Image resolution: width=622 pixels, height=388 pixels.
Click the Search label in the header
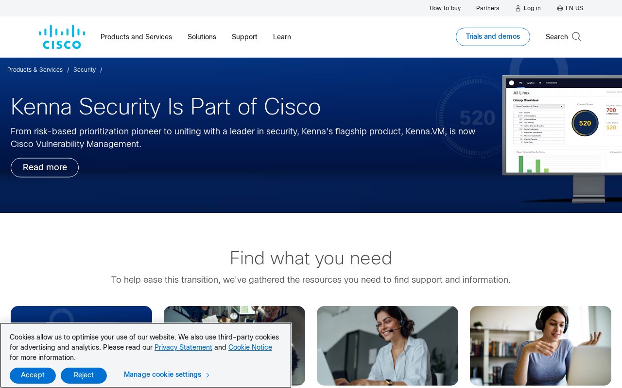pyautogui.click(x=557, y=37)
